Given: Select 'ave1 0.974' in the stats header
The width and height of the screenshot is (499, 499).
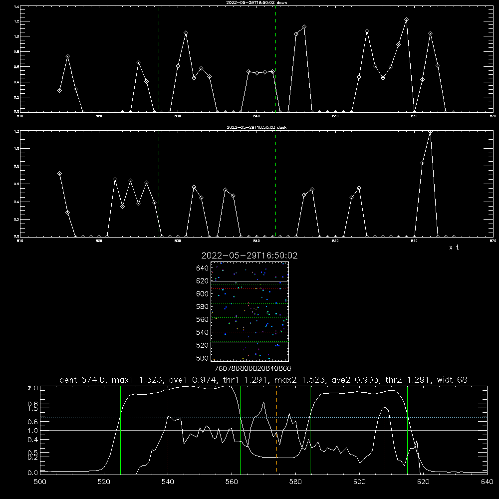Looking at the screenshot, I should (193, 380).
